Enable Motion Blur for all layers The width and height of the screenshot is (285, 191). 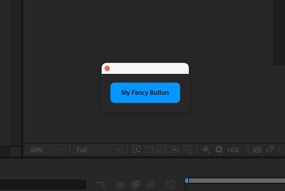point(150,184)
